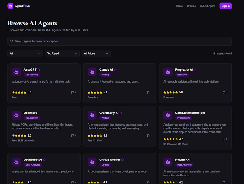The image size is (244, 184).
Task: Open the Grammarly AI agent title
Action: point(109,113)
